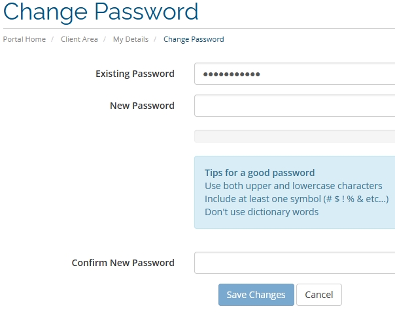This screenshot has height=313, width=395.
Task: Navigate to My Details breadcrumb
Action: (130, 39)
